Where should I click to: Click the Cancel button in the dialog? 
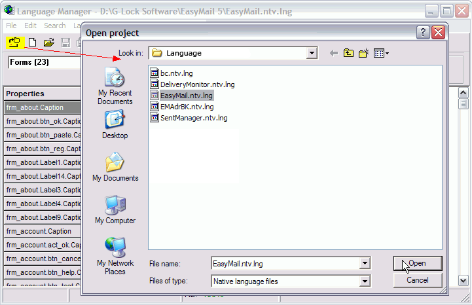point(418,280)
